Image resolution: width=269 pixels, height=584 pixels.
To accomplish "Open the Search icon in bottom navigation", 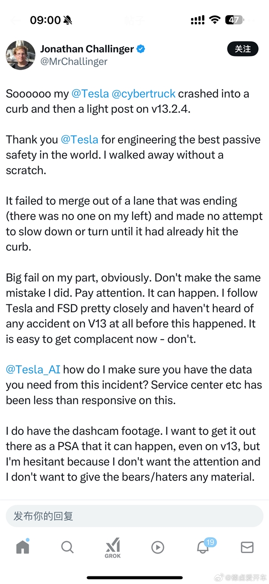I will pos(67,547).
